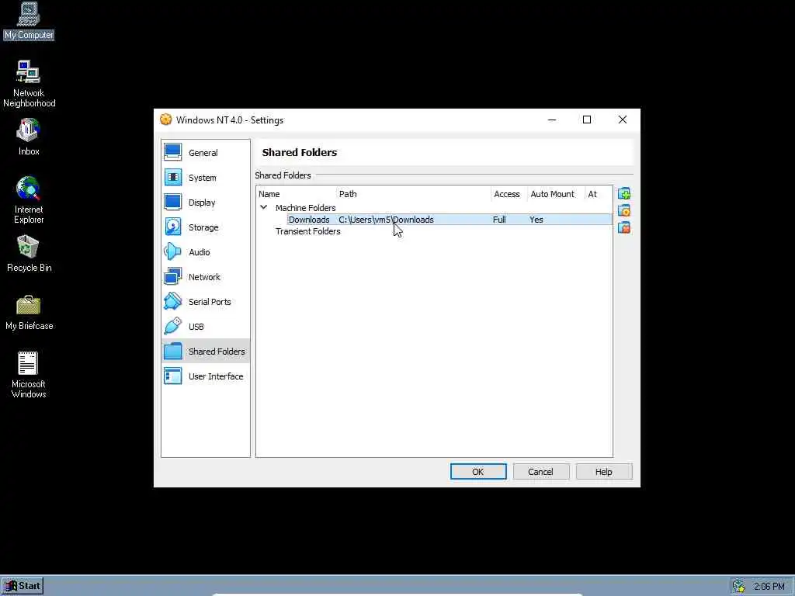795x596 pixels.
Task: Select the Network Neighborhood desktop icon
Action: [29, 84]
